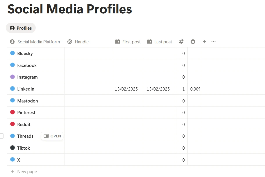Click the calendar icon beside First post
This screenshot has height=177, width=265.
click(117, 42)
